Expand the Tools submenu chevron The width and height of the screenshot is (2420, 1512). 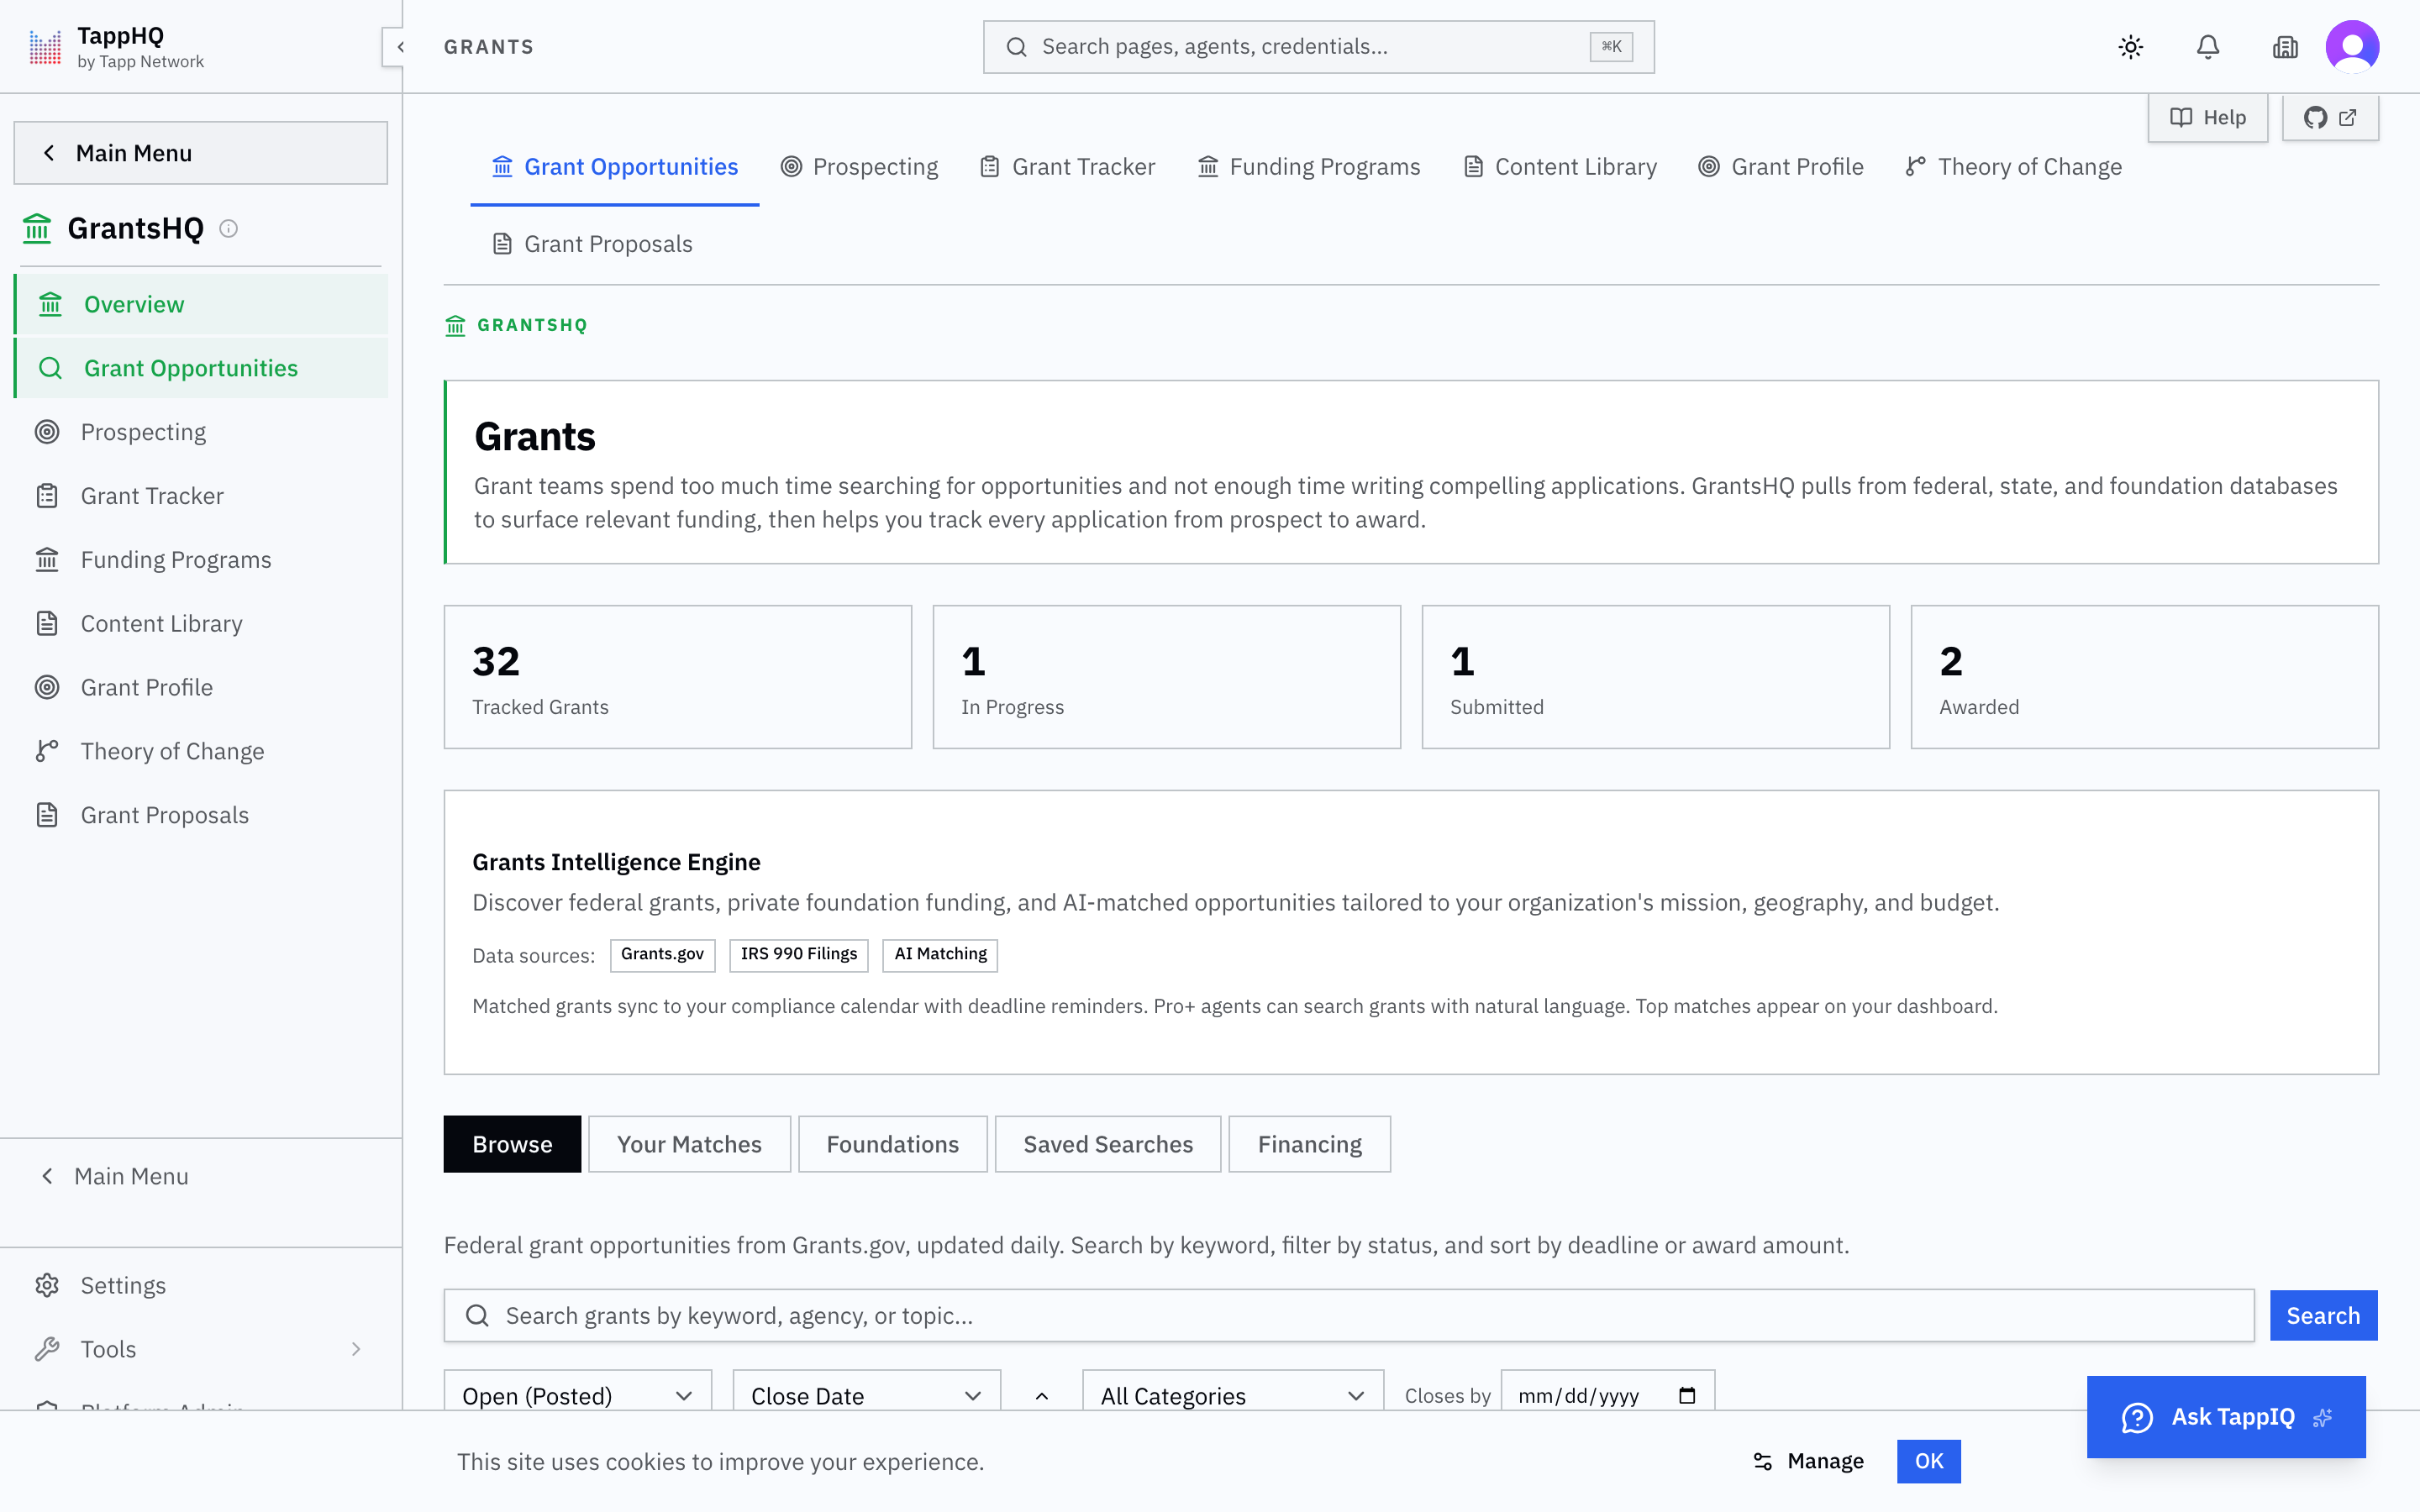click(356, 1349)
